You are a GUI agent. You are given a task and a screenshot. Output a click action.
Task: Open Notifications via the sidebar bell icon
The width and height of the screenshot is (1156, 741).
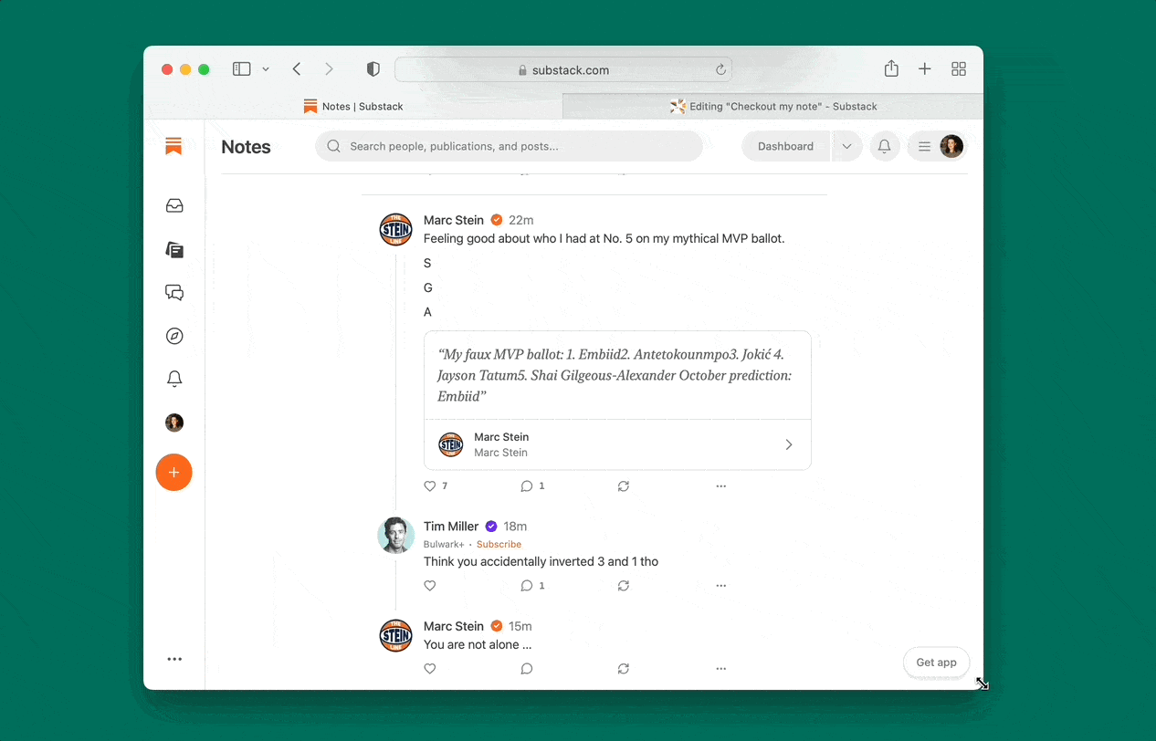[x=173, y=378]
